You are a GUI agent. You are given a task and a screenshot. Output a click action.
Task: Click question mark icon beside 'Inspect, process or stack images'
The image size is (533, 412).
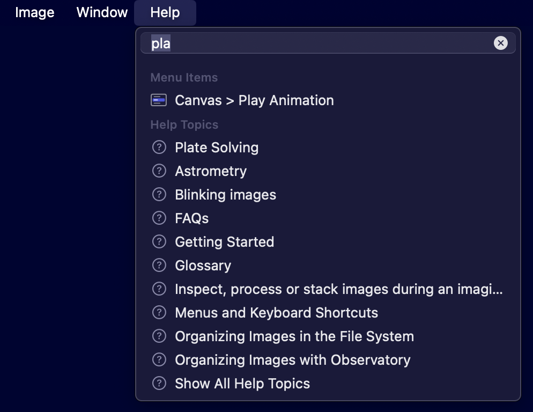point(159,289)
